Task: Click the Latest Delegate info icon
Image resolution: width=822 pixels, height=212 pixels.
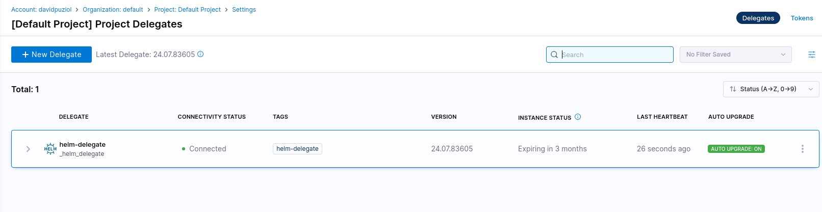Action: pyautogui.click(x=200, y=54)
